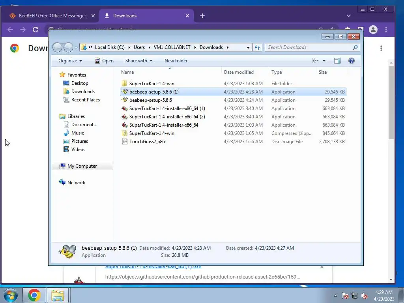404x303 pixels.
Task: Expand the view options dropdown arrow
Action: tap(324, 61)
